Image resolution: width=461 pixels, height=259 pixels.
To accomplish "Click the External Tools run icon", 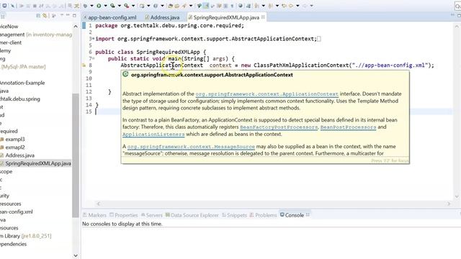I will [x=127, y=6].
